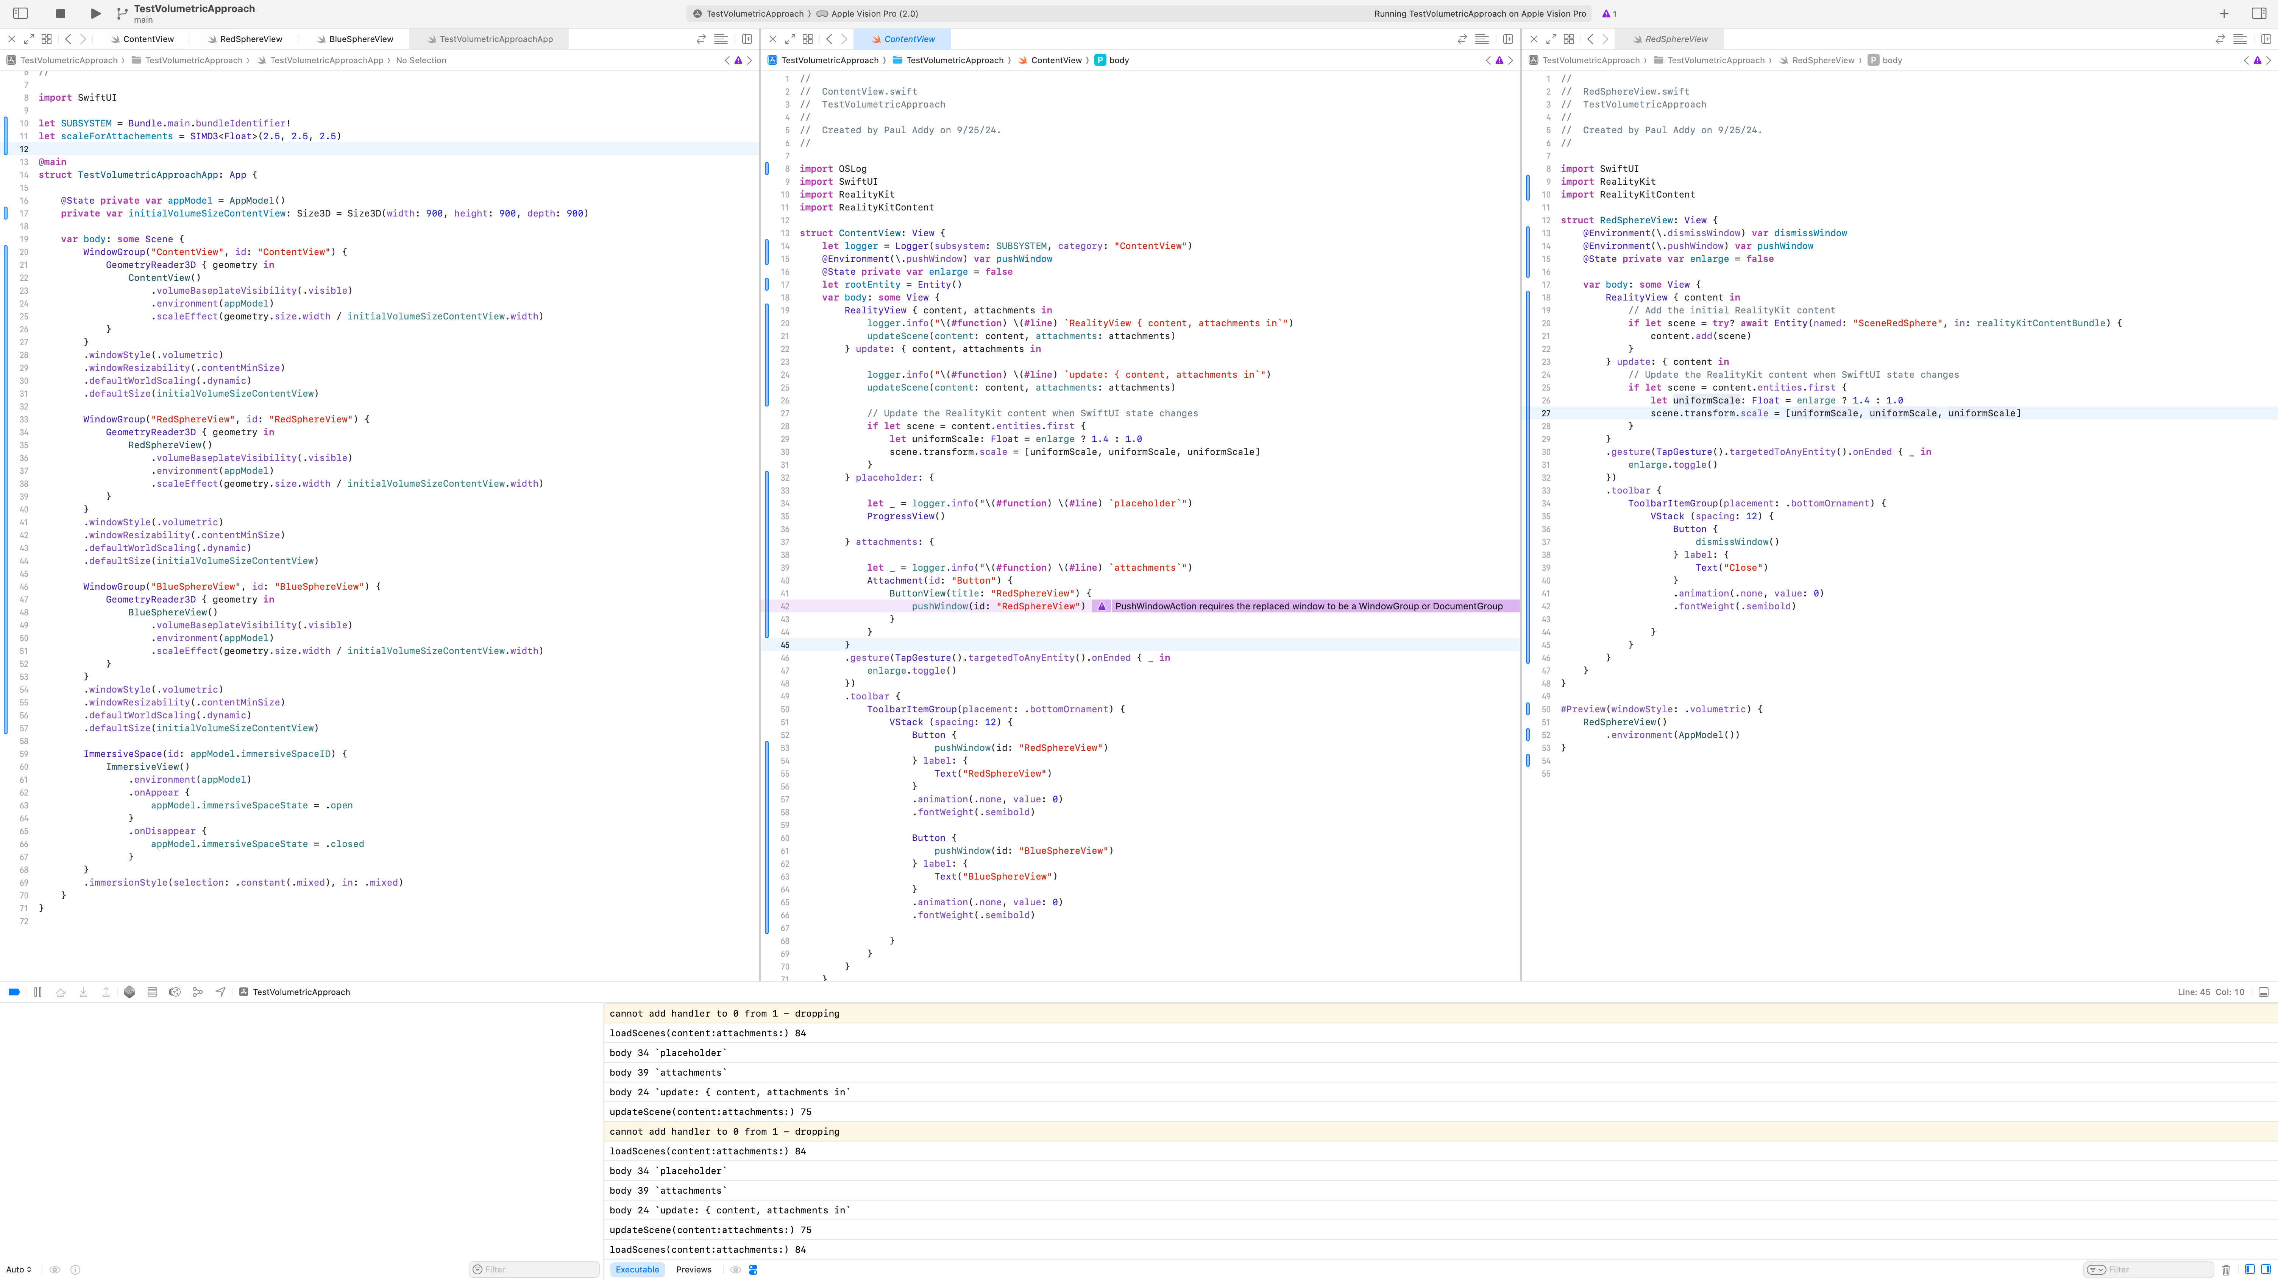
Task: Go to previous issue in right jump bar
Action: pos(2246,60)
